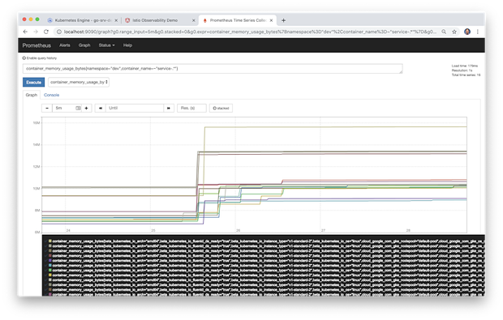Select the Graph view tab
Viewport: 503px width, 320px height.
(32, 95)
